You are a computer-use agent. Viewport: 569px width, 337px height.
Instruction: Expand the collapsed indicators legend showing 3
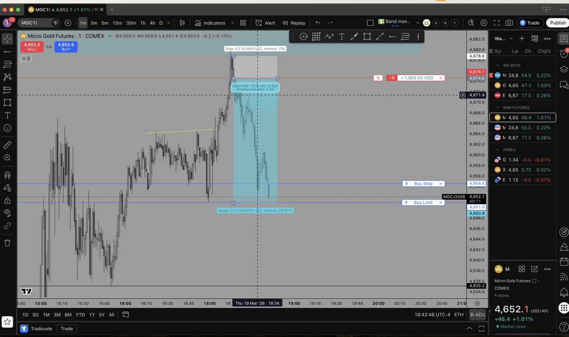tap(26, 58)
